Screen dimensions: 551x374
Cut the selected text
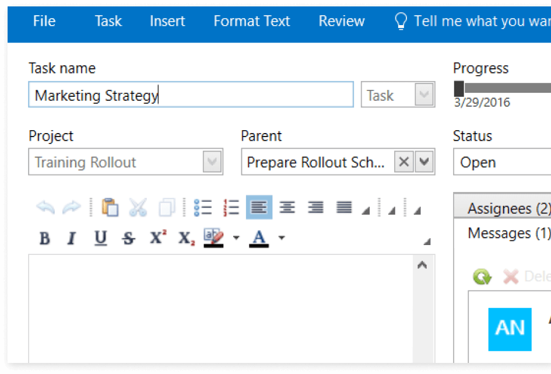139,207
